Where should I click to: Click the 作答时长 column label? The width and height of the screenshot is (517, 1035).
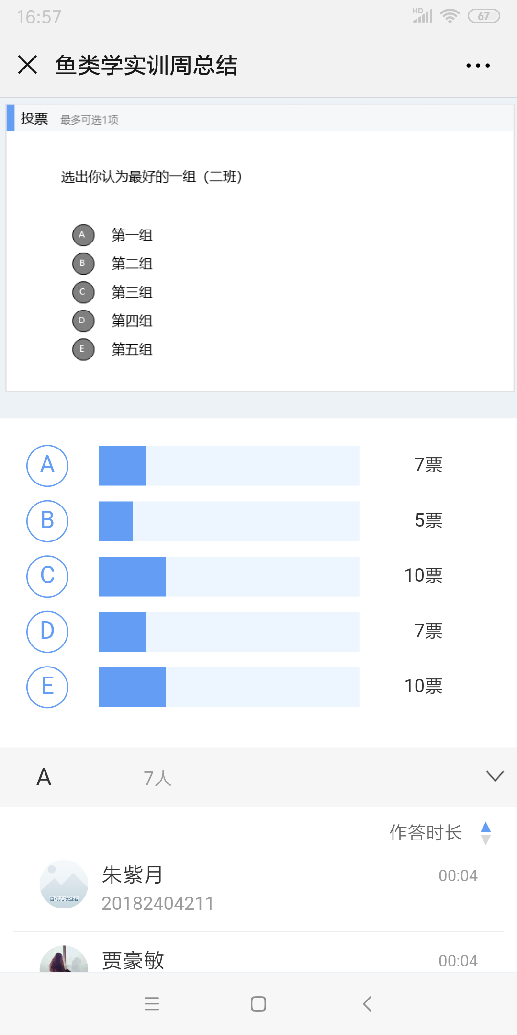click(426, 833)
